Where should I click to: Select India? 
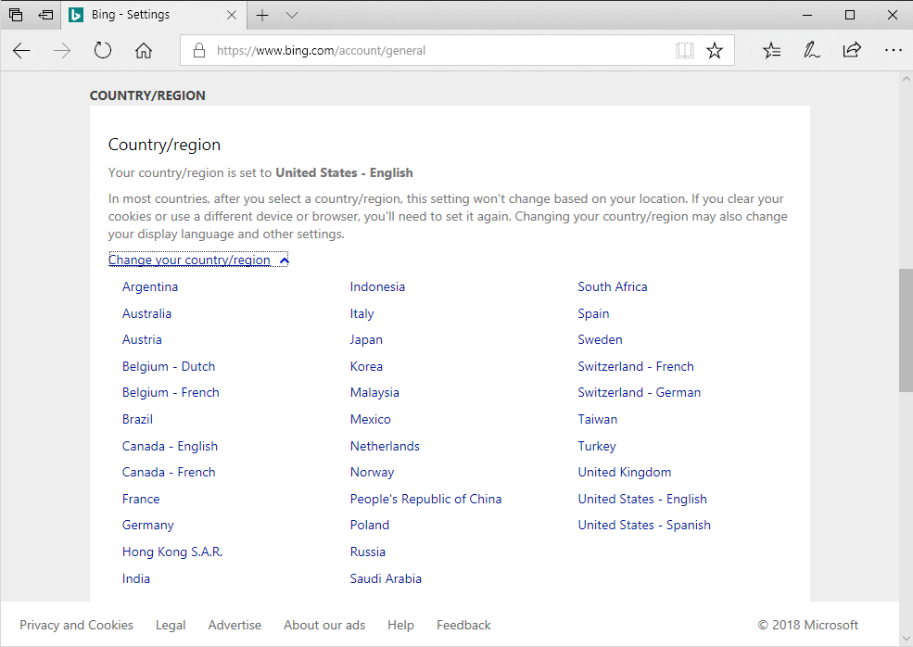[136, 578]
